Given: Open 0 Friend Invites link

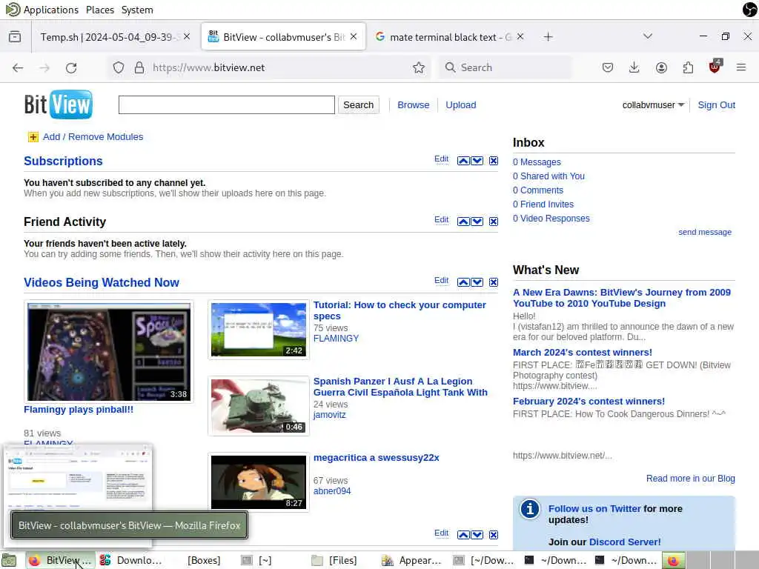Looking at the screenshot, I should (543, 204).
